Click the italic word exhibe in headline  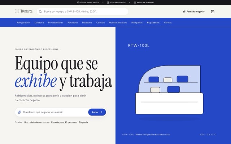pos(36,81)
